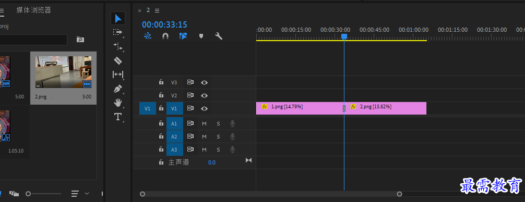
Task: Switch to the 媒体浏览器 tab
Action: (34, 10)
